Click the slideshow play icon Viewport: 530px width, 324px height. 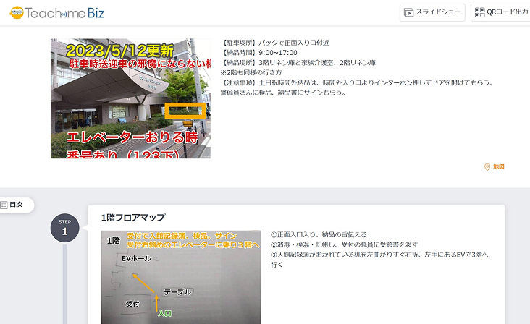(408, 12)
